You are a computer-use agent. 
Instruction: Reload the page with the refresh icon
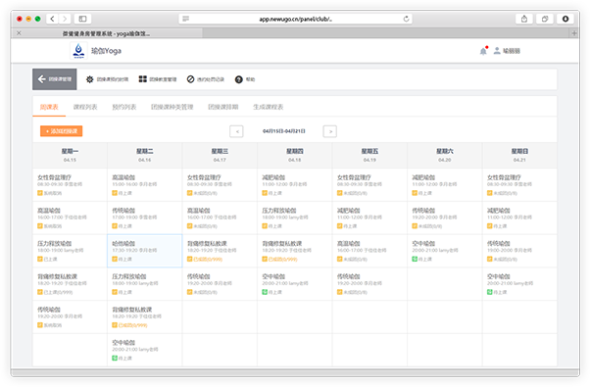[406, 19]
